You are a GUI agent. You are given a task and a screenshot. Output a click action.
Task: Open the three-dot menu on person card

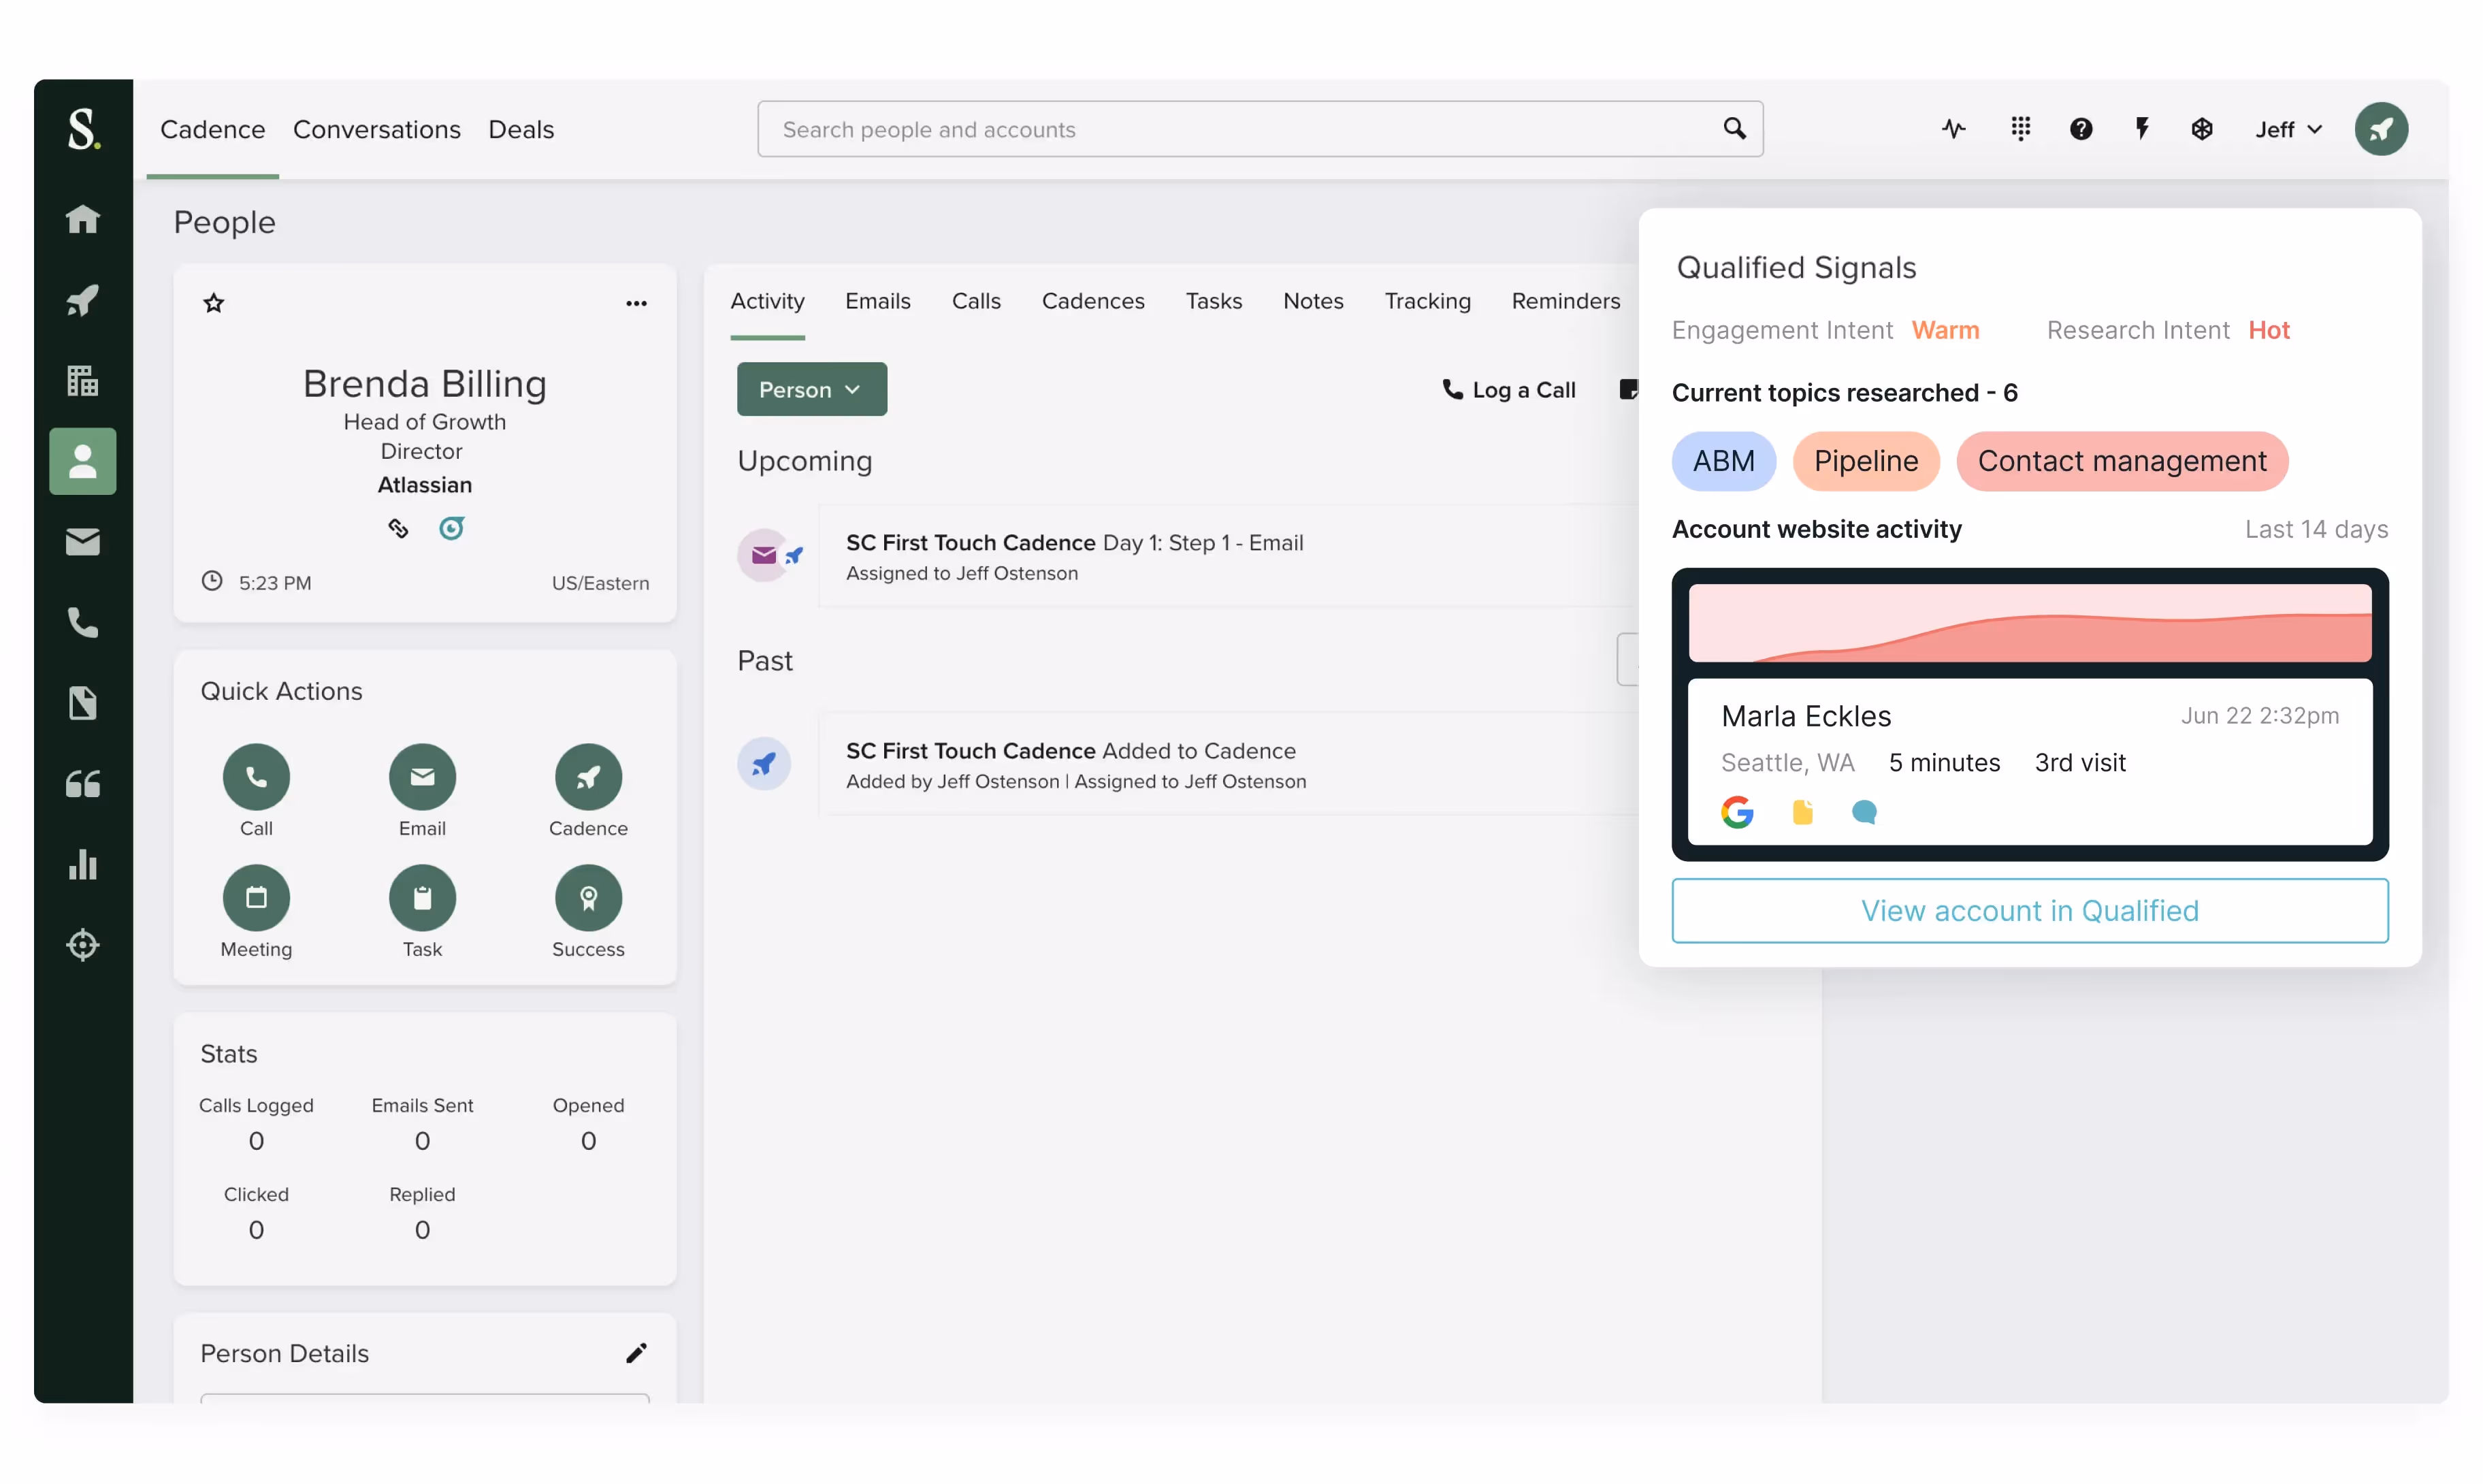pos(636,303)
